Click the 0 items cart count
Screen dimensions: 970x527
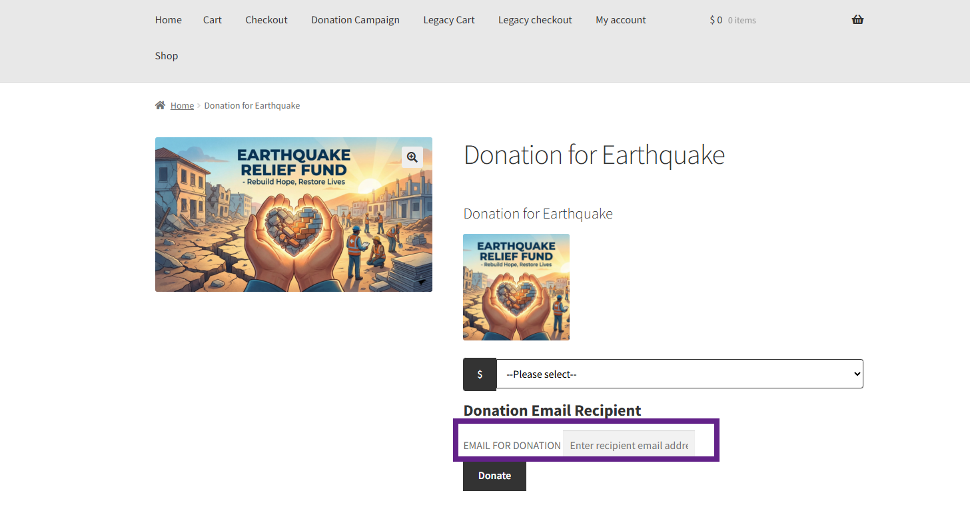click(741, 21)
